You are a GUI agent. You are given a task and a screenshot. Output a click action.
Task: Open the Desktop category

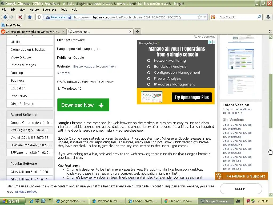[x=30, y=73]
